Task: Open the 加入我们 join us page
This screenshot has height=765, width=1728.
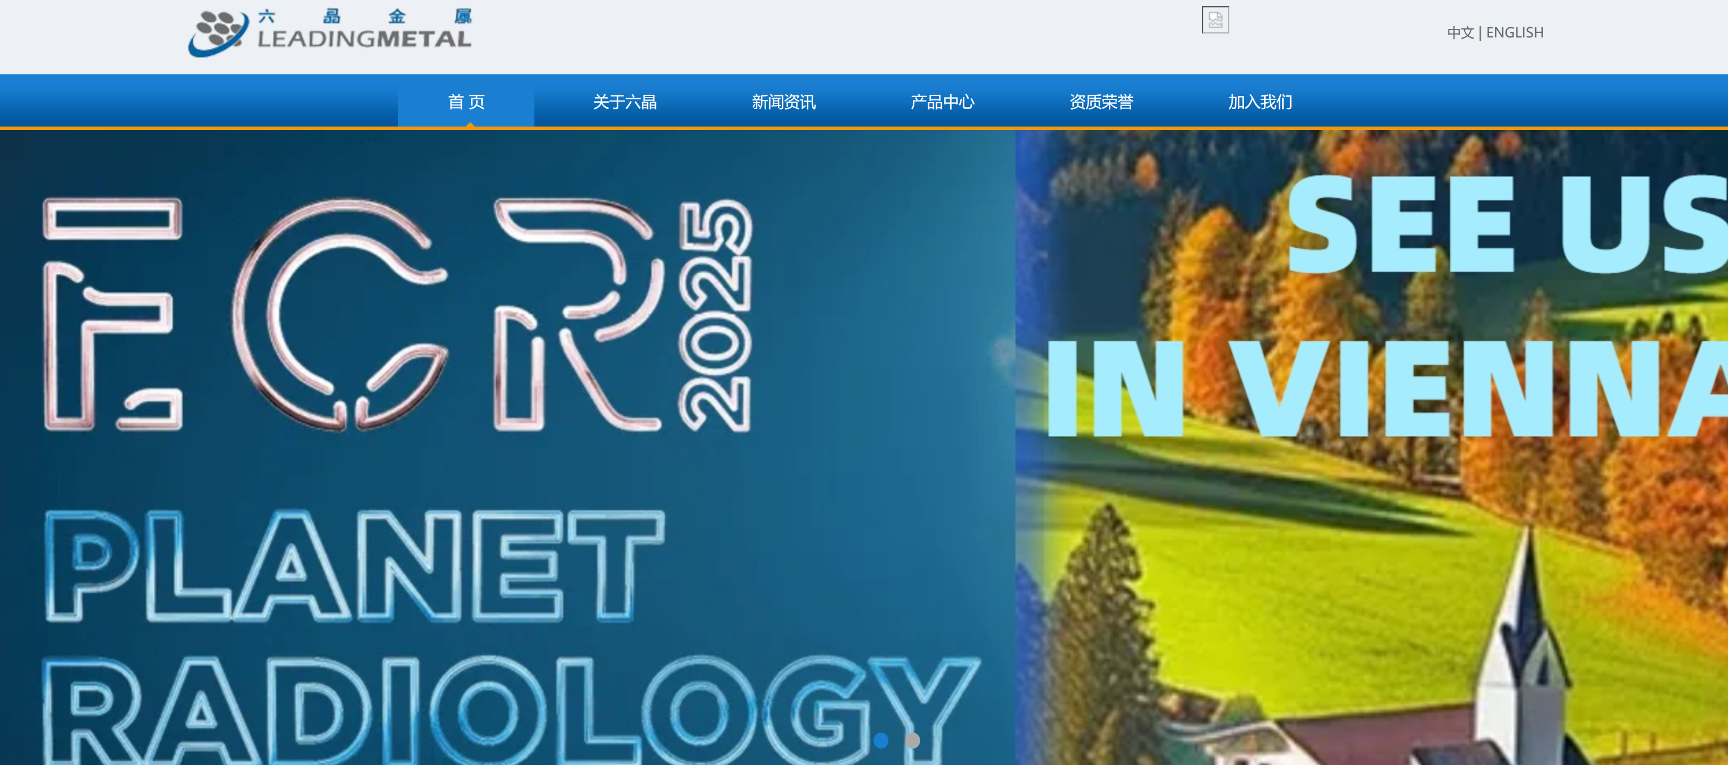Action: click(1260, 102)
